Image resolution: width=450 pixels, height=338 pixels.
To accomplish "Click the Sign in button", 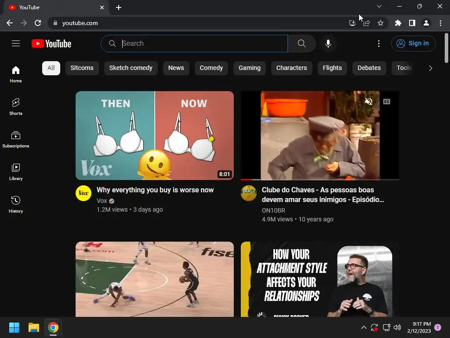I will click(x=413, y=44).
